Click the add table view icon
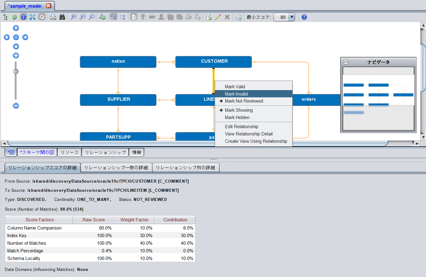Image resolution: width=426 pixels, height=277 pixels. click(x=238, y=17)
